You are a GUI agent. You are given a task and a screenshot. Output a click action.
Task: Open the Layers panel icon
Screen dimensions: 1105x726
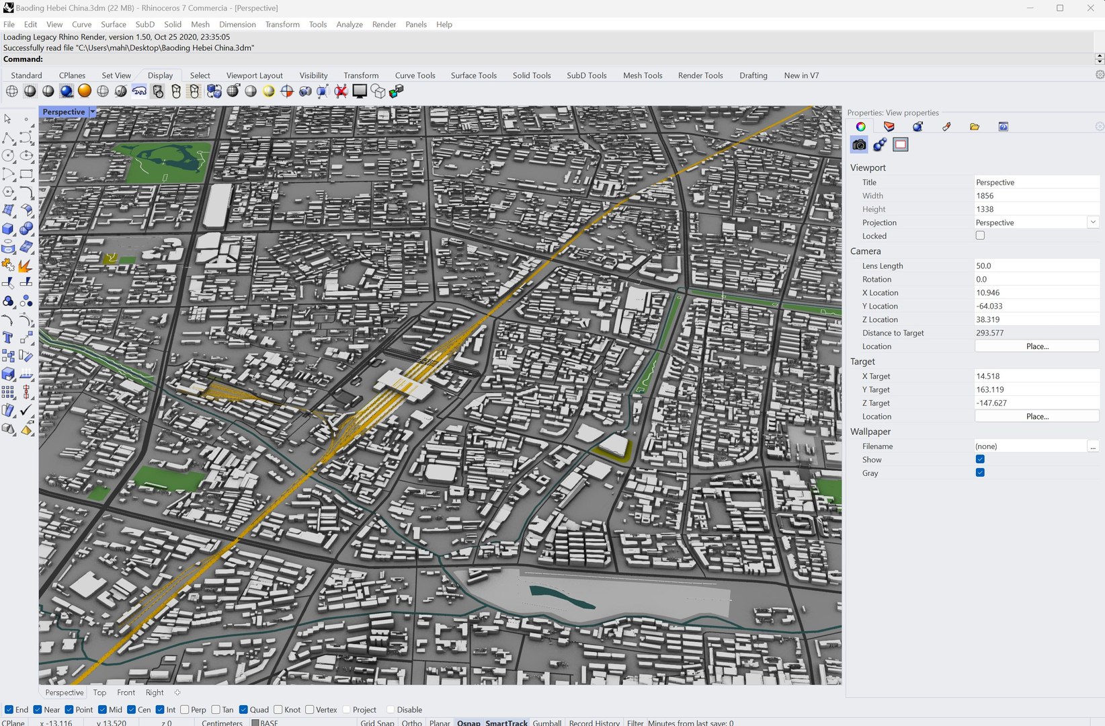pos(889,126)
